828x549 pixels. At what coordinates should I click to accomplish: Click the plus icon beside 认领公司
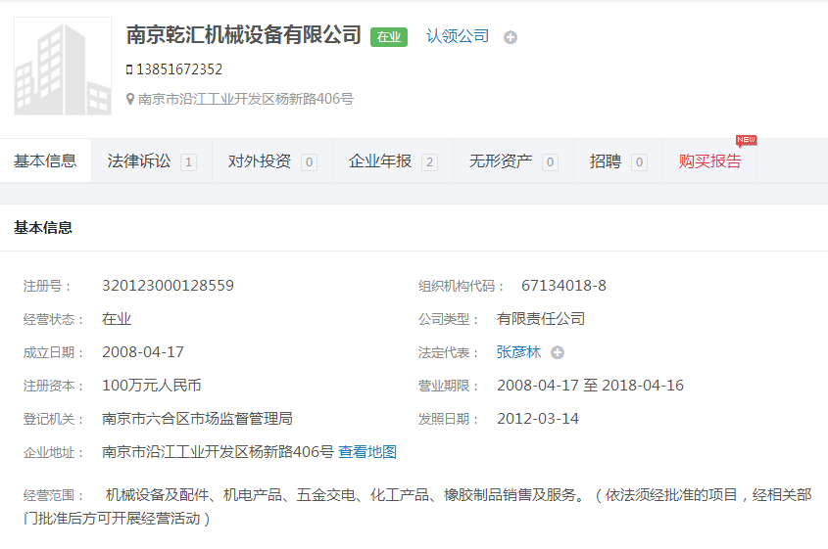point(511,37)
